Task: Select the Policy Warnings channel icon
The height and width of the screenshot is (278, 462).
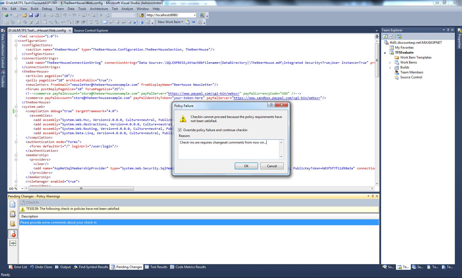Action: pos(13,234)
